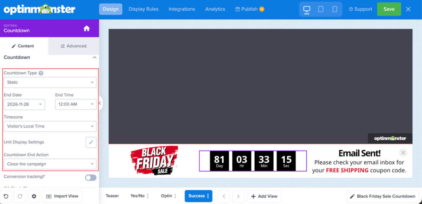
Task: Close the campaign builder with X
Action: [408, 9]
